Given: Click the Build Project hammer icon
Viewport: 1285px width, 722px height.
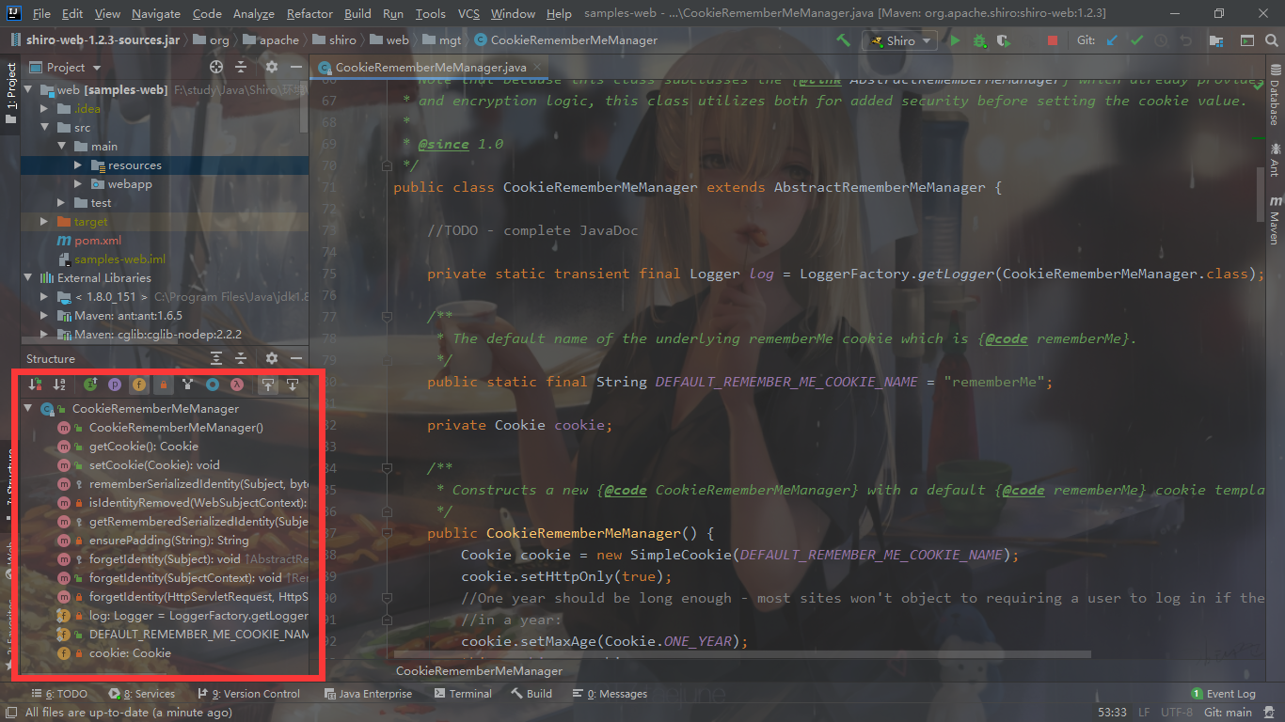Looking at the screenshot, I should (x=843, y=40).
